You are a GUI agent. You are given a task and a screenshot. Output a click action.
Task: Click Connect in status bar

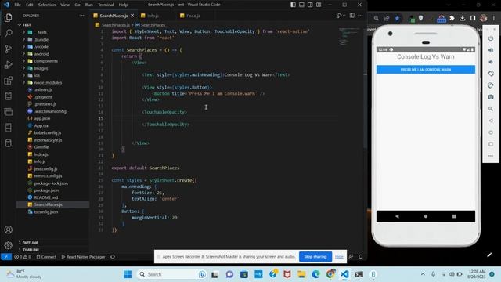pos(46,257)
